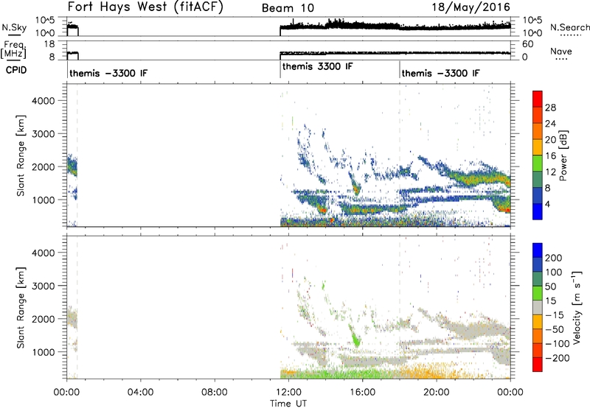Click "Slant Range [km]" label of the velocity panel

pos(21,307)
